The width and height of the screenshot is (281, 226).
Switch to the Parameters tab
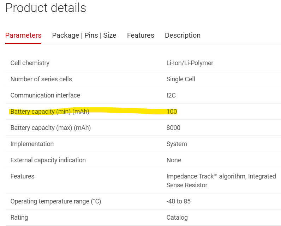(23, 35)
